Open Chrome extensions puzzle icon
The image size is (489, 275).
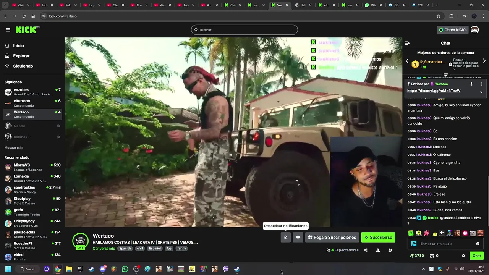click(x=452, y=16)
